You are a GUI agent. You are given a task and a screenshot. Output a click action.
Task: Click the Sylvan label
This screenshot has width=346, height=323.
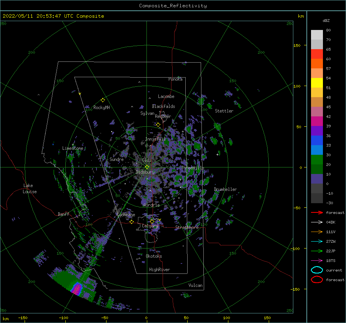[x=147, y=113]
